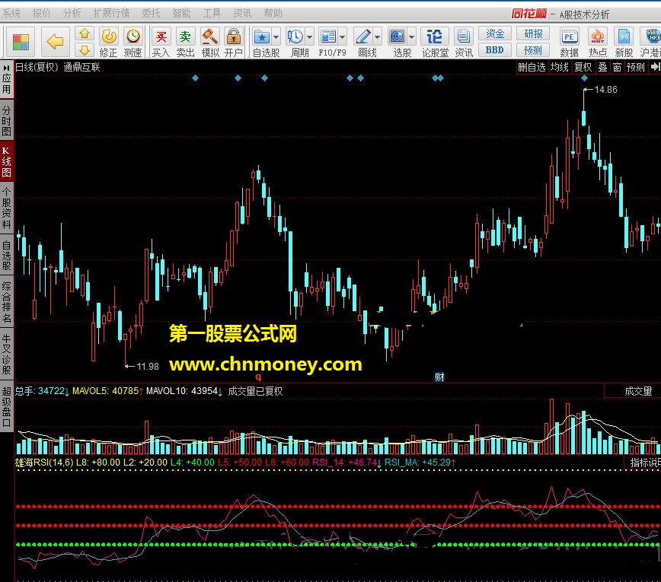Go back with the yellow left arrow
Viewport: 661px width, 582px height.
[x=55, y=42]
